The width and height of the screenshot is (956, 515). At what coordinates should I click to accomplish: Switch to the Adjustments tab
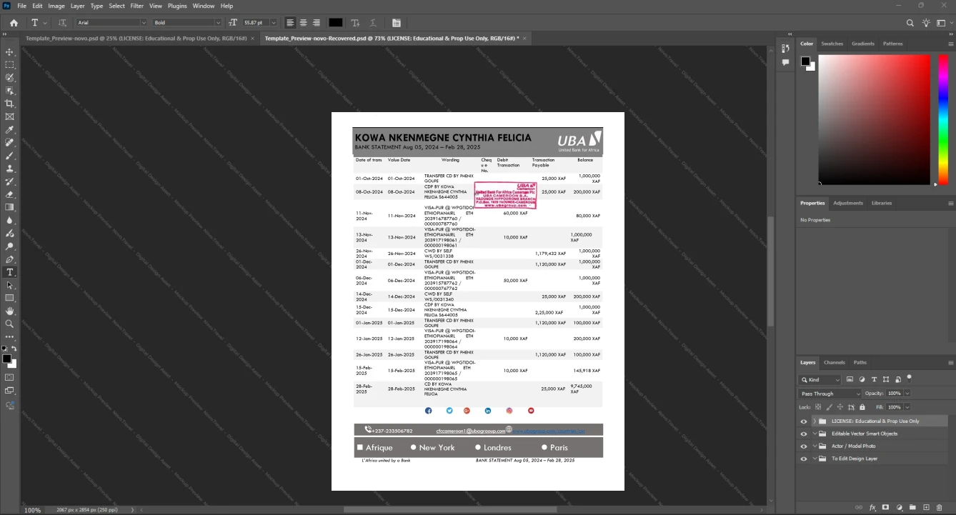(848, 203)
